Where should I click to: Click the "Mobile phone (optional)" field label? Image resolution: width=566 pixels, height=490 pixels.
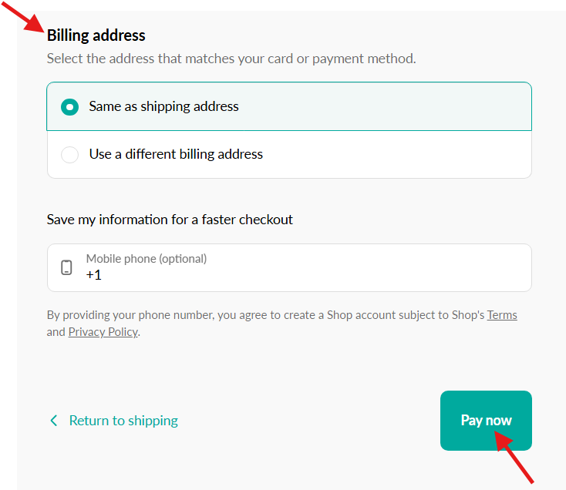click(x=147, y=259)
